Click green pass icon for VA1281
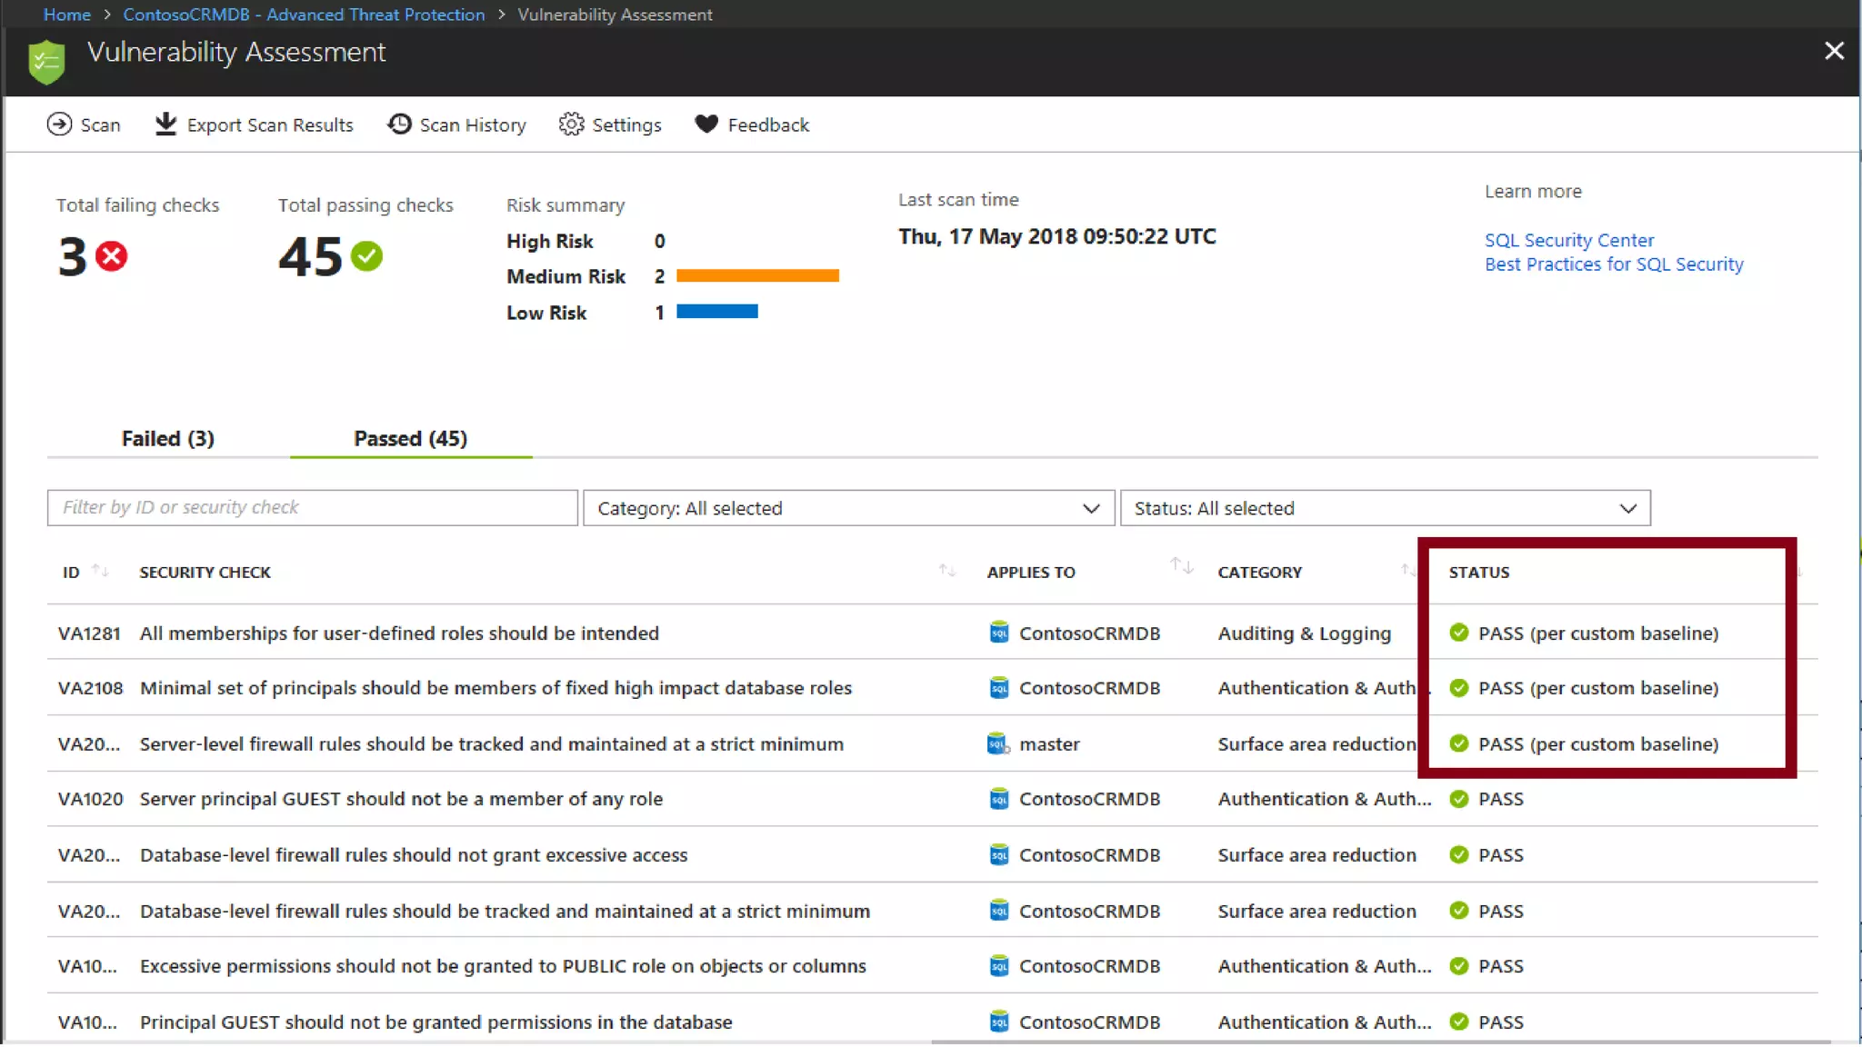The width and height of the screenshot is (1862, 1047). 1459,633
